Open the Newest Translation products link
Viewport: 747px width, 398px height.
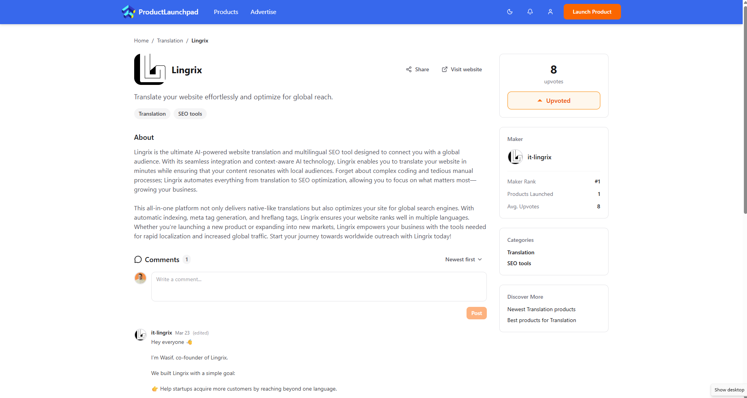[541, 309]
